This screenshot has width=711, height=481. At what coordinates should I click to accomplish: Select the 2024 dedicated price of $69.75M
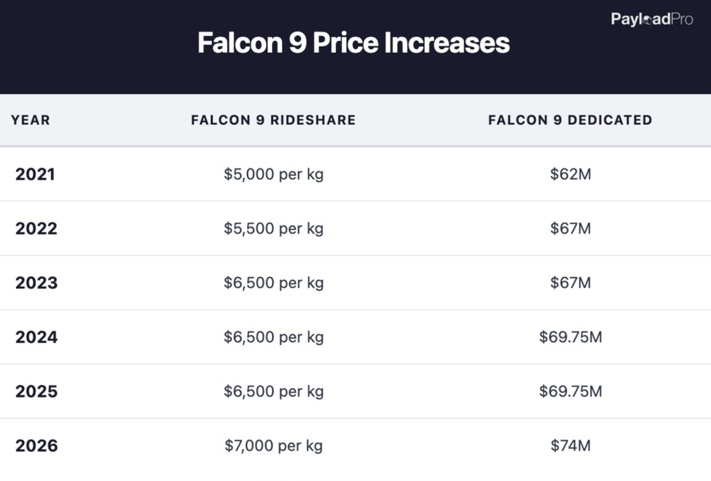coord(570,337)
